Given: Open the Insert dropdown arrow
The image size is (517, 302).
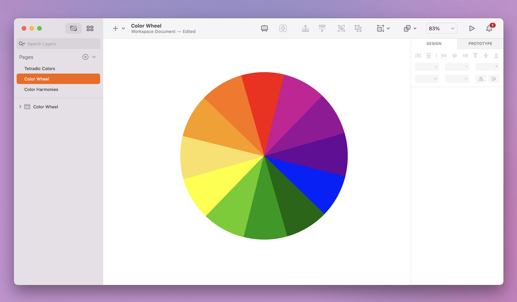Looking at the screenshot, I should coord(123,28).
